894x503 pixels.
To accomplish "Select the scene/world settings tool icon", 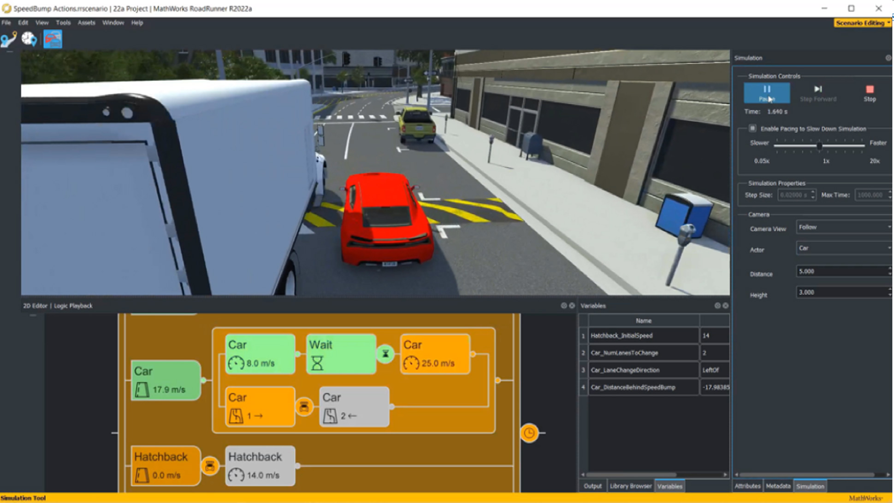I will point(29,39).
